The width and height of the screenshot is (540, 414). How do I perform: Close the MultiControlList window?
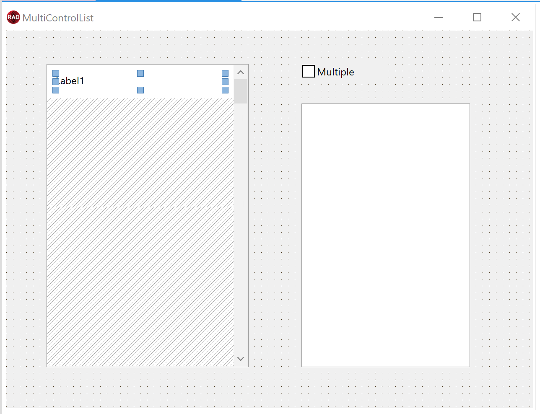(516, 17)
